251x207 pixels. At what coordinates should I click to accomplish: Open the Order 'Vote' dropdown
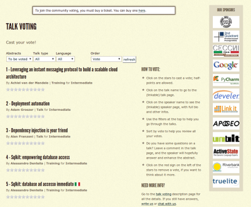coord(106,59)
